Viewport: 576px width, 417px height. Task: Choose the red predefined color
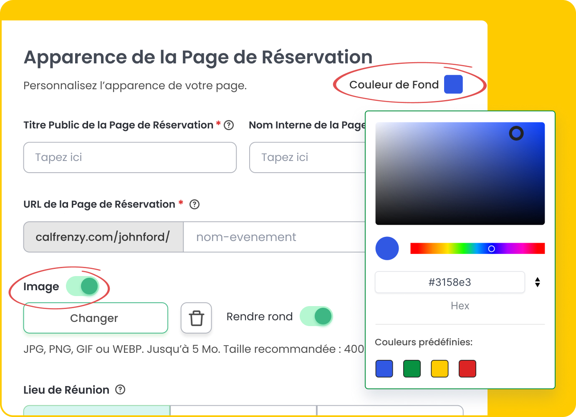point(467,369)
